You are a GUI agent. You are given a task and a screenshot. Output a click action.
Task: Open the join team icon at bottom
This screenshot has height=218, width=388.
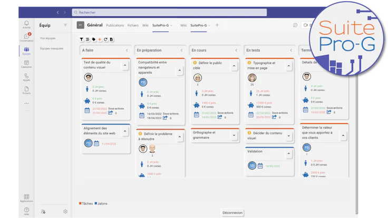[43, 212]
